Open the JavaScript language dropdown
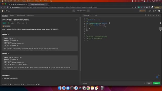The height and width of the screenshot is (91, 162). click(87, 15)
